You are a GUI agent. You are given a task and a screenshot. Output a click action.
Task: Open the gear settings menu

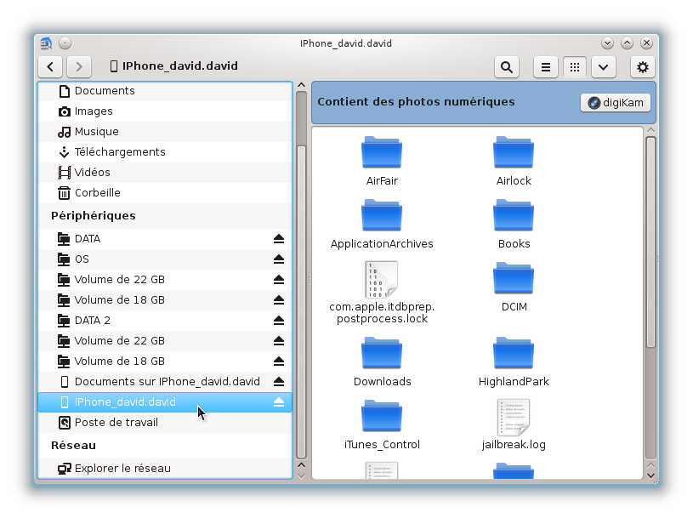(642, 67)
